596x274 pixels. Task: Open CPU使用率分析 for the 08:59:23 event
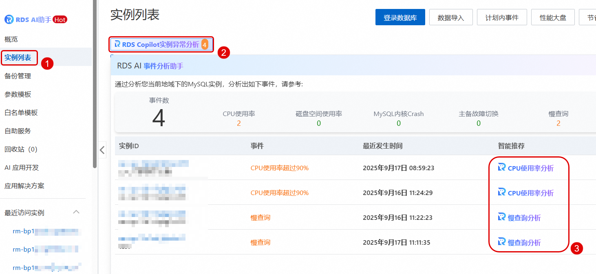(530, 168)
